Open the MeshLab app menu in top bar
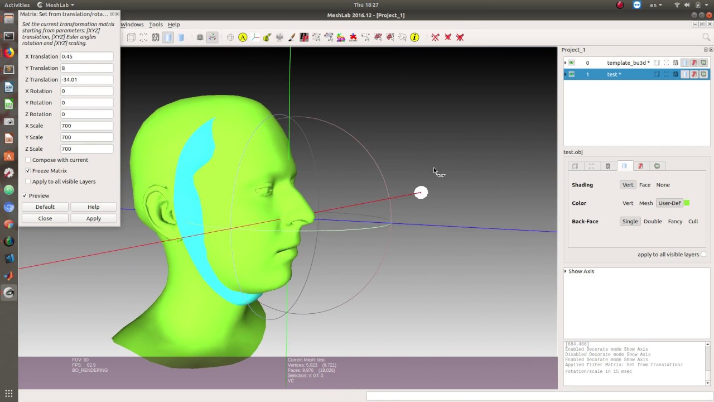This screenshot has height=402, width=714. [x=56, y=5]
